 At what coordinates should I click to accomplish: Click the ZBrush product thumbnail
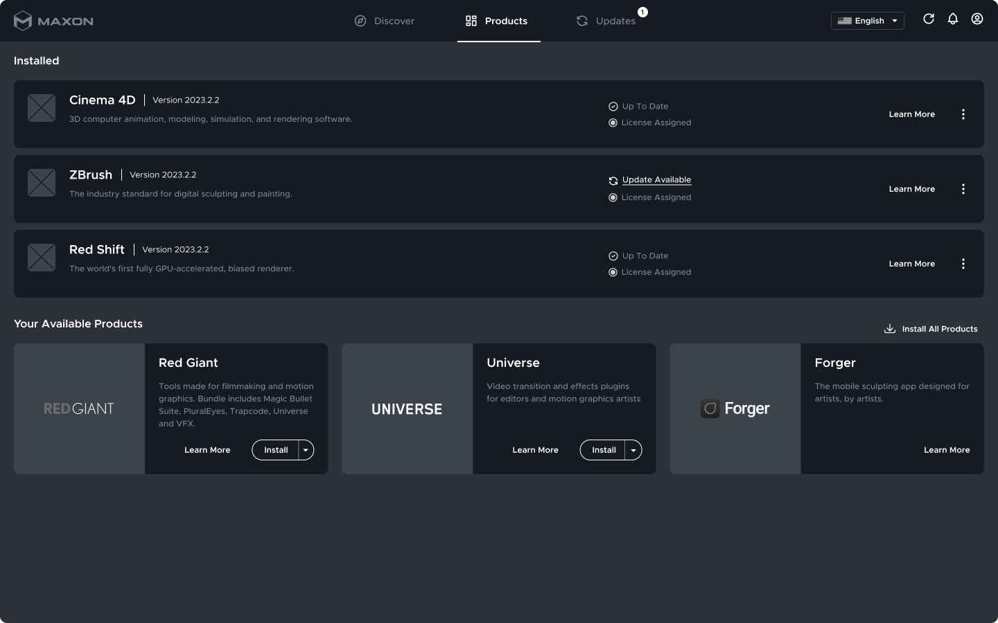point(42,183)
